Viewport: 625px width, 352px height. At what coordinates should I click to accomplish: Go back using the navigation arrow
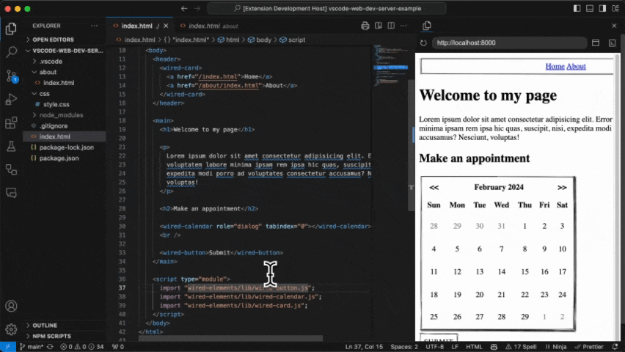(x=183, y=8)
